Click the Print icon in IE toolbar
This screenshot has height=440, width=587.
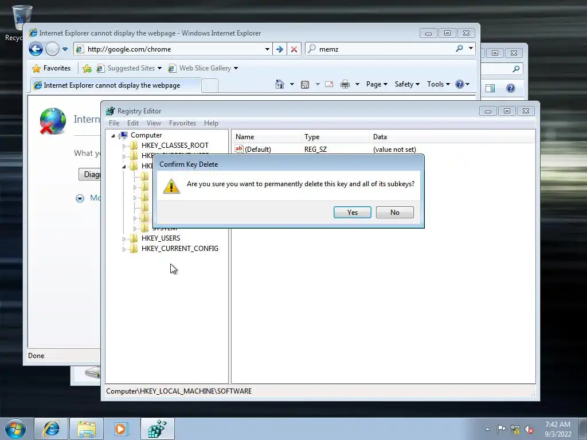(x=345, y=84)
